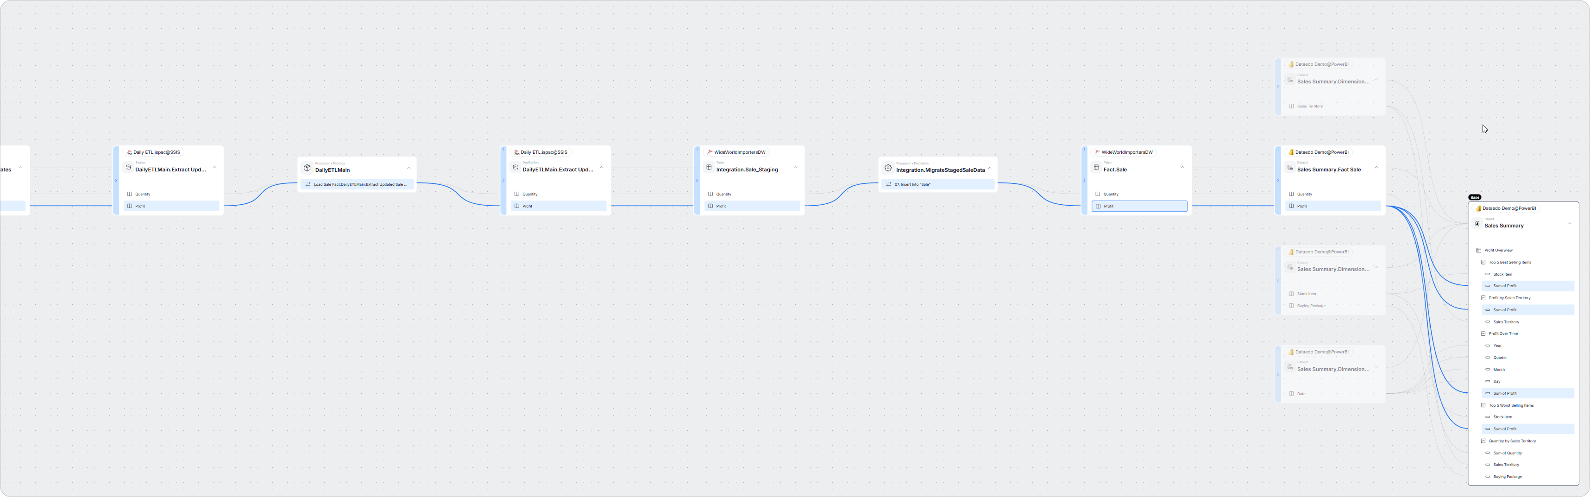The width and height of the screenshot is (1590, 497).
Task: Select the chart icon beside Top 5 Best Selling Items
Action: [x=1483, y=262]
